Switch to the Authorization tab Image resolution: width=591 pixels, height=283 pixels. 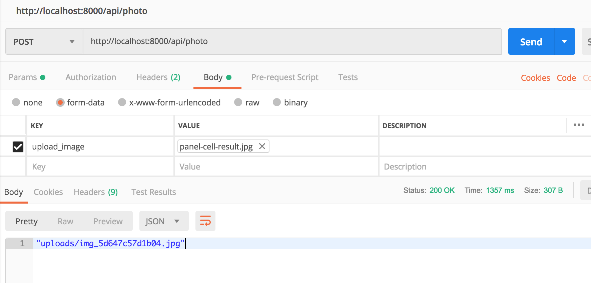[x=91, y=77]
